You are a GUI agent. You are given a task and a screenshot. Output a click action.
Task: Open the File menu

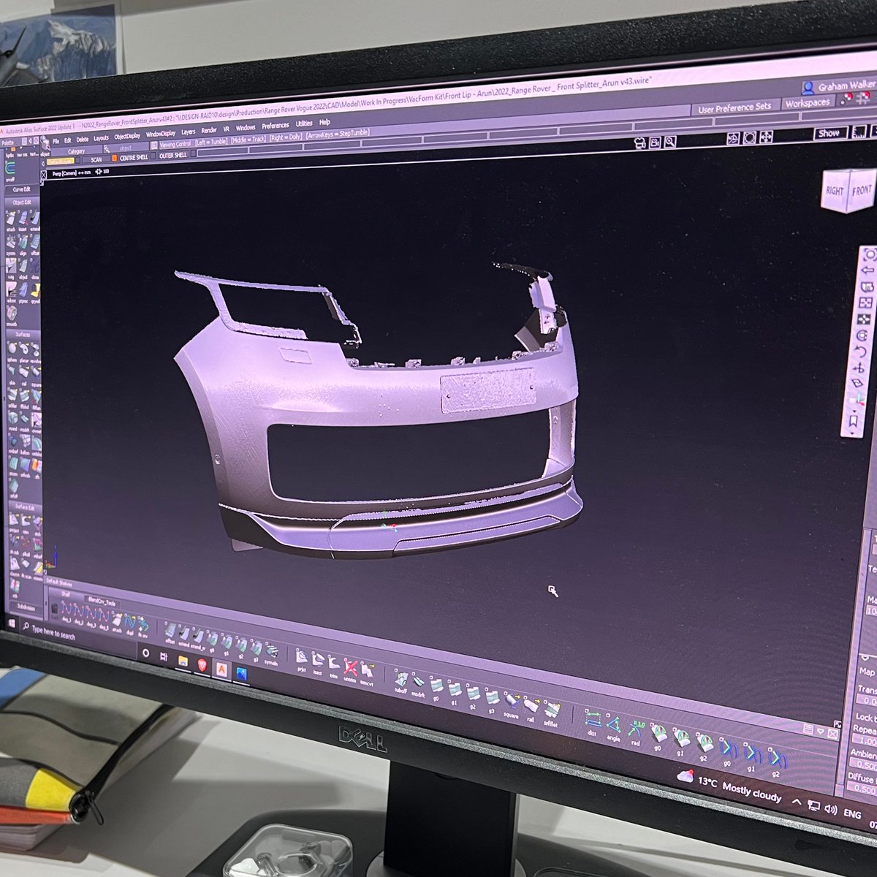pos(56,140)
